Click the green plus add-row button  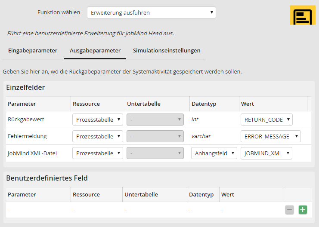click(303, 210)
